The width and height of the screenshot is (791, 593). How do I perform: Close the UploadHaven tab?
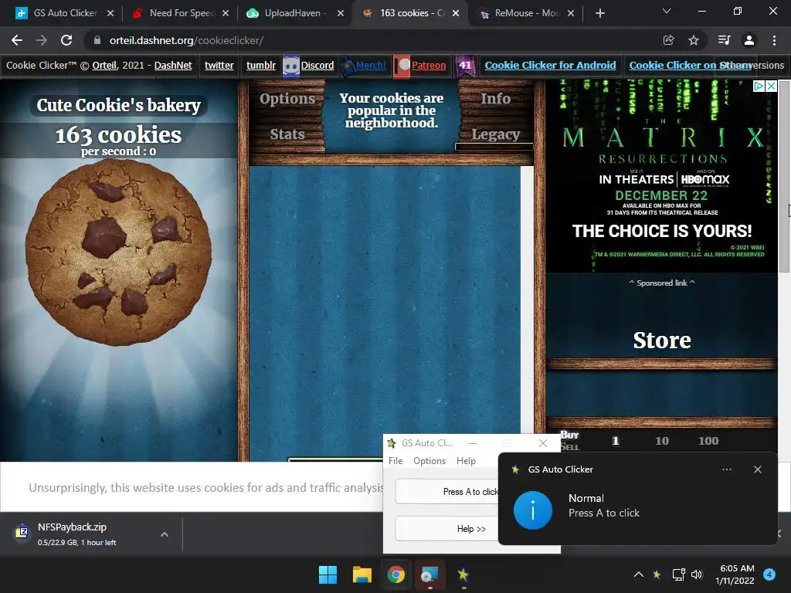tap(341, 13)
